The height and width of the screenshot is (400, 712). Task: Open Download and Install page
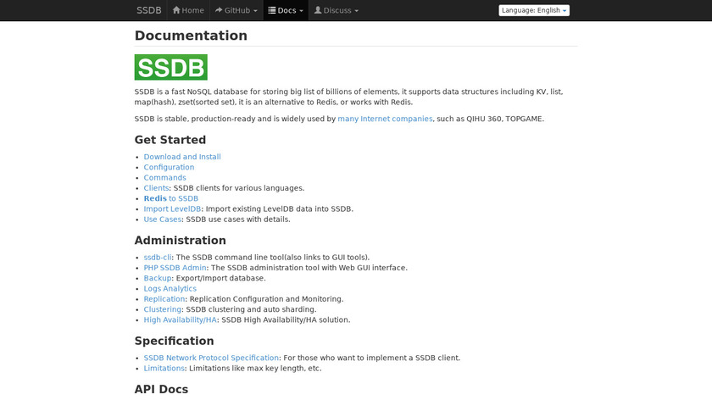182,157
